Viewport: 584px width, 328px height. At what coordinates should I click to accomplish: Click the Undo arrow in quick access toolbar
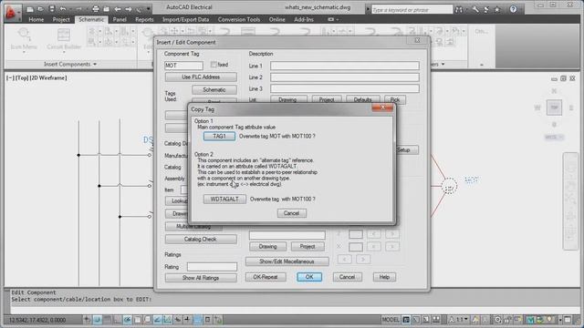[x=63, y=9]
